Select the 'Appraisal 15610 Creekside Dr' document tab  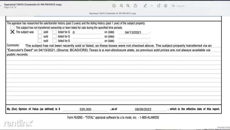(113, 13)
